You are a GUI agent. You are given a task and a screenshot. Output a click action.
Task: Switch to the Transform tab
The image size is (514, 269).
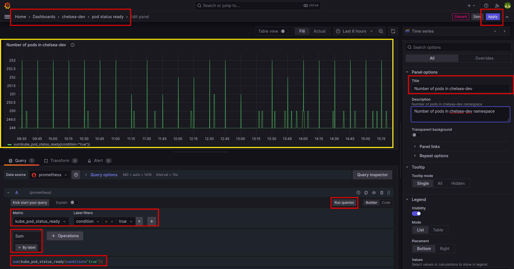tap(60, 161)
